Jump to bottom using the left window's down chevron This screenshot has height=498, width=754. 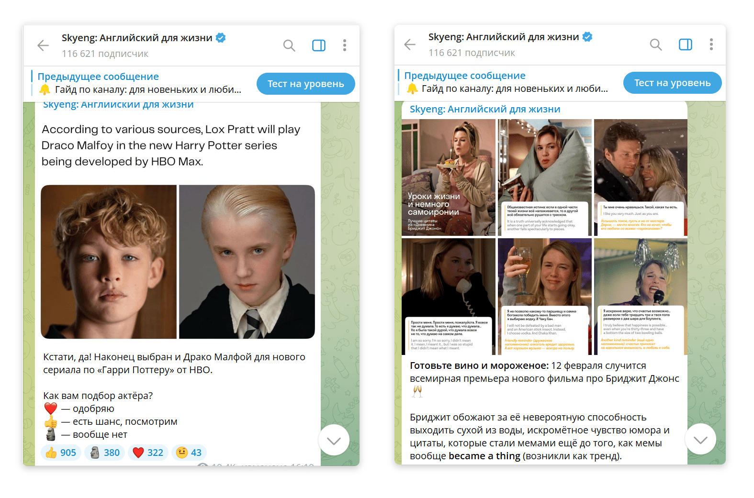[x=334, y=440]
